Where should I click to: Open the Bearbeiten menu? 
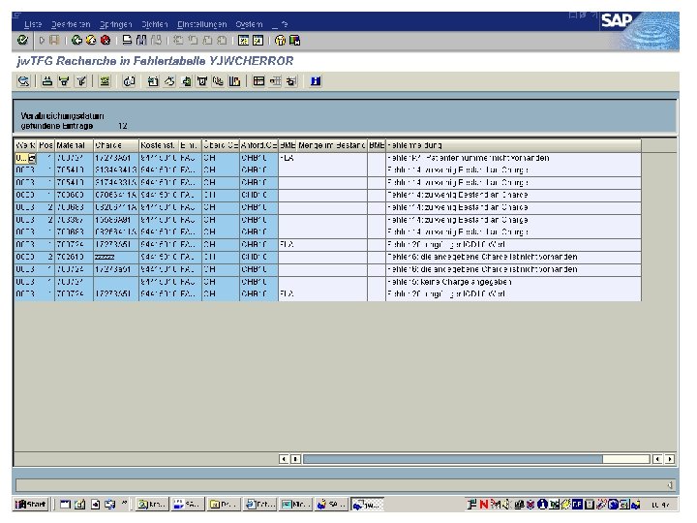coord(71,24)
